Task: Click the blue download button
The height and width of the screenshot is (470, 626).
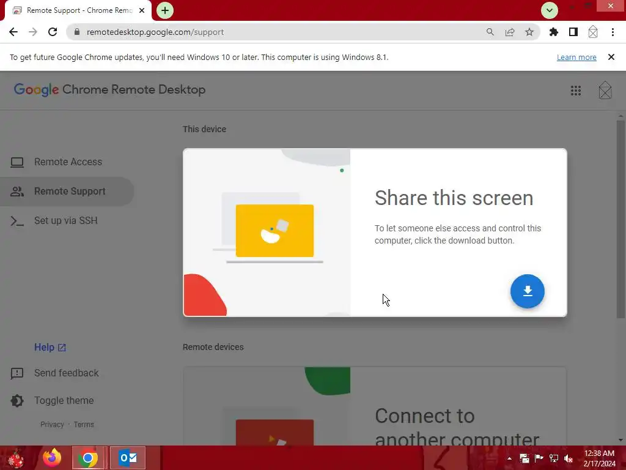Action: 527,291
